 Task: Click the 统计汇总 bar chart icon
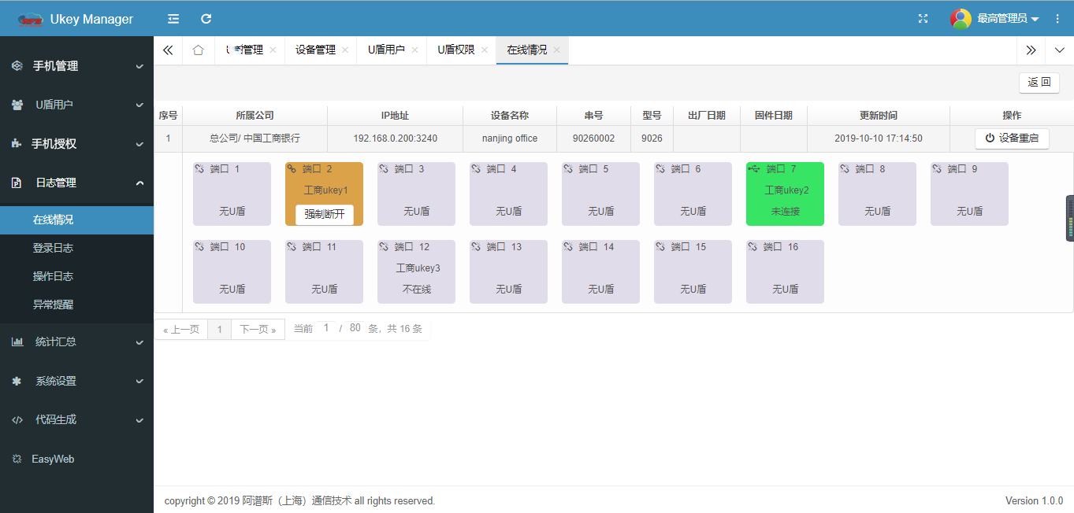click(x=17, y=342)
